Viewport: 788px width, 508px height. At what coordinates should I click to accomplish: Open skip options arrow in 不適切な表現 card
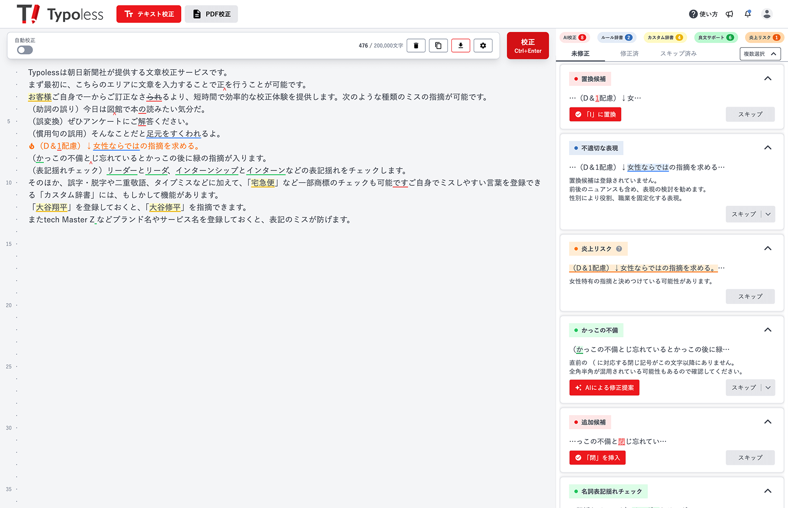point(768,214)
